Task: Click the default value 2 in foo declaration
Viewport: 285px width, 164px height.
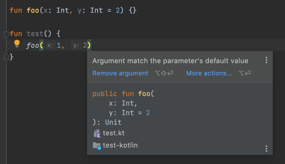Action: pos(118,10)
